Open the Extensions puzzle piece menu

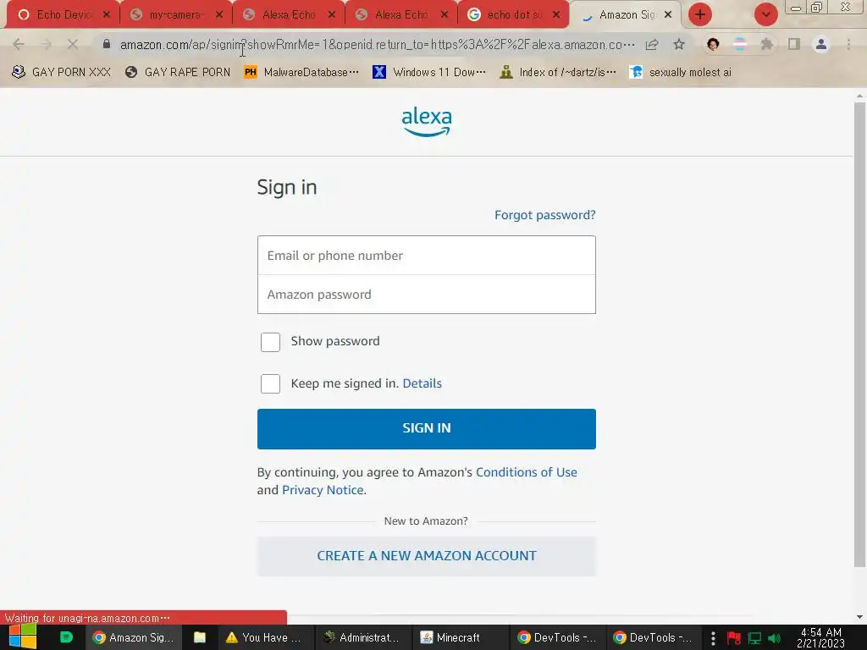click(767, 44)
